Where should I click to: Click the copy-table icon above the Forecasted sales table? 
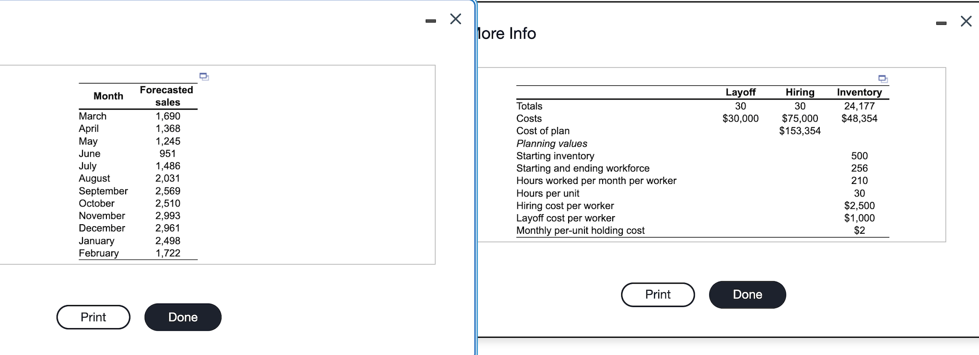(204, 76)
